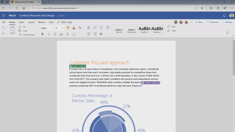The height and width of the screenshot is (132, 235).
Task: Show the +2 additional collaborators
Action: [191, 22]
